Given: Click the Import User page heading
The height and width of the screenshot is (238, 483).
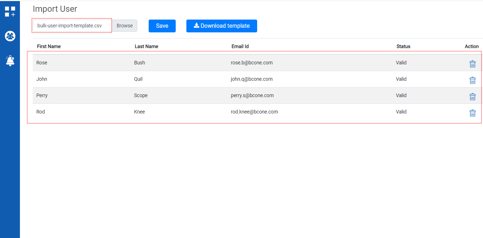Looking at the screenshot, I should (55, 9).
